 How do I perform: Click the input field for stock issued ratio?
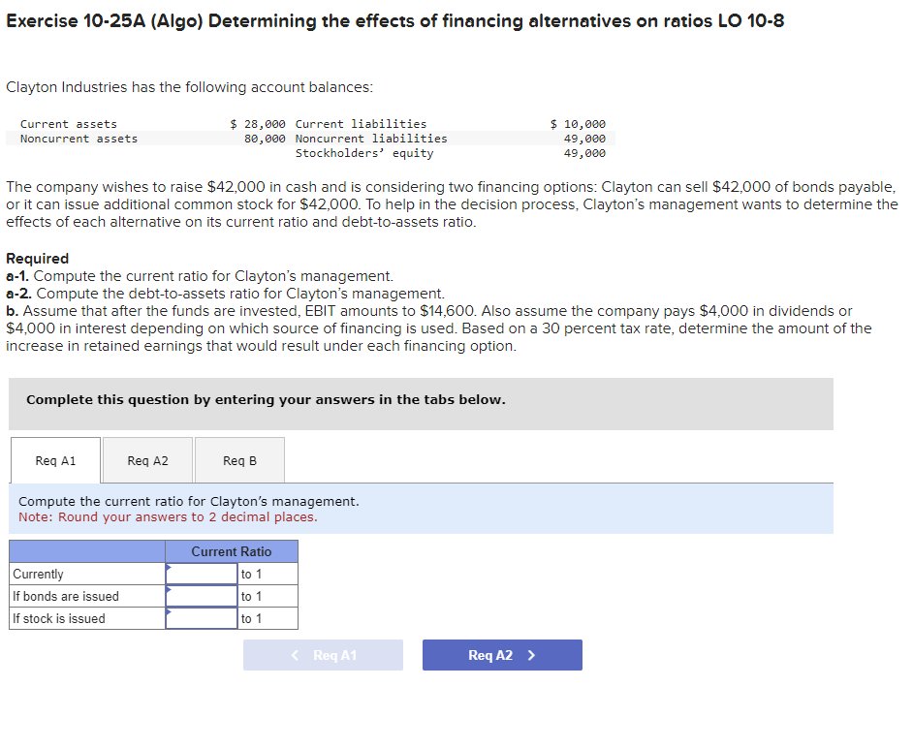click(x=201, y=618)
